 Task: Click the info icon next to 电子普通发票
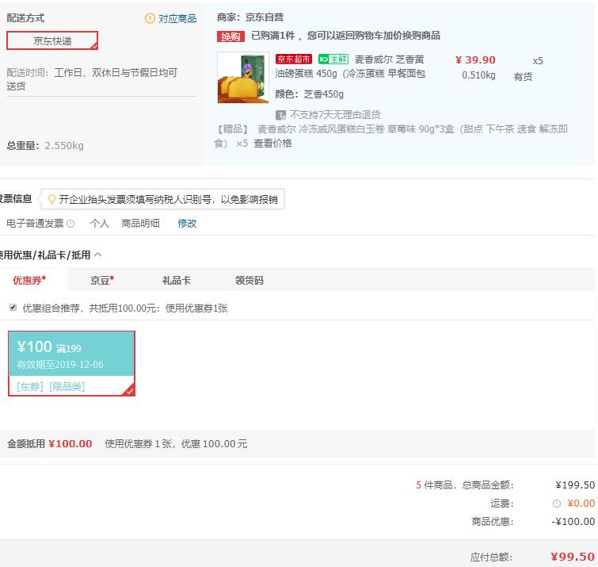70,224
